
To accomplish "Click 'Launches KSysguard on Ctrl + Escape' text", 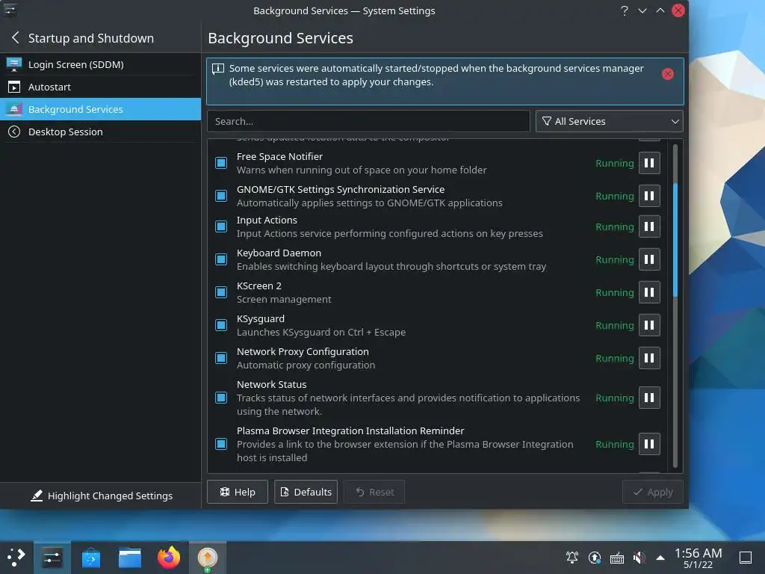I will pos(321,332).
